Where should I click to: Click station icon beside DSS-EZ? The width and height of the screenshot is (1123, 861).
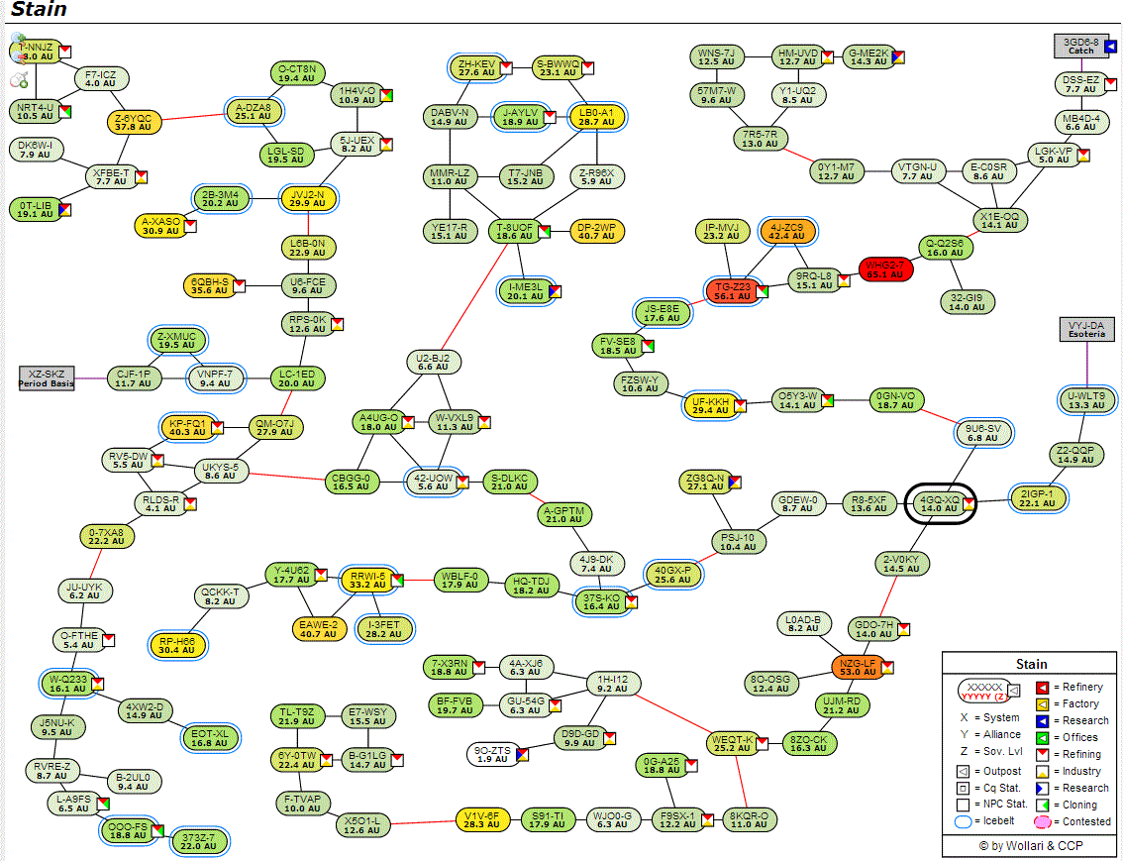1110,84
